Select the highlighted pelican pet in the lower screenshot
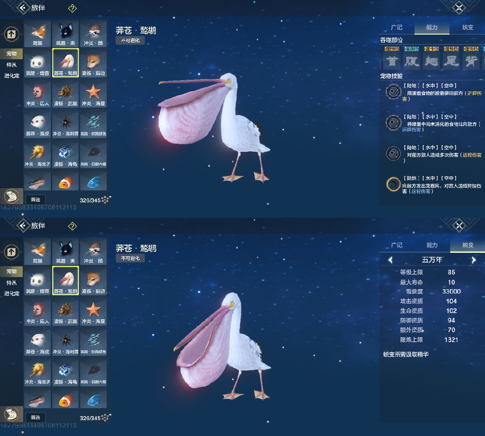 pos(66,281)
